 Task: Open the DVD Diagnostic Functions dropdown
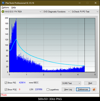56,12
